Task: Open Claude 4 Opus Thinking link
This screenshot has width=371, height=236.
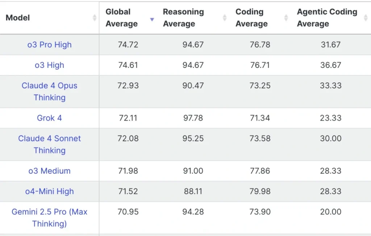Action: pos(49,91)
